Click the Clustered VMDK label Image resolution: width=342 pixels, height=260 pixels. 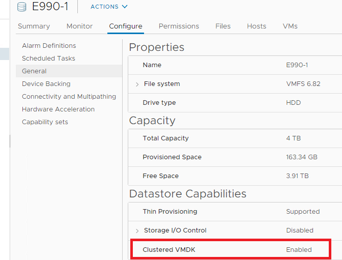tap(169, 250)
